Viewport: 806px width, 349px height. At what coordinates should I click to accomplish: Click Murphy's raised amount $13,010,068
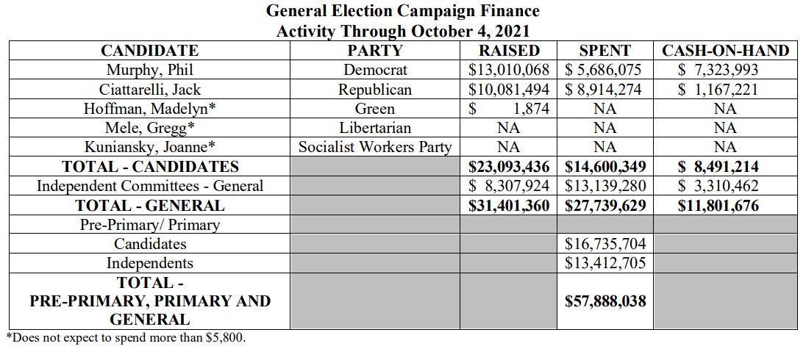tap(509, 71)
